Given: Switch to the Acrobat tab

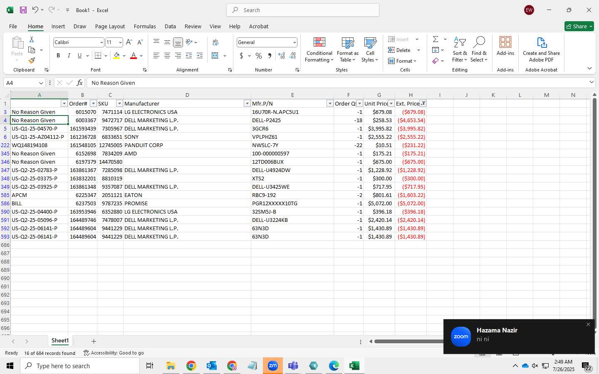Looking at the screenshot, I should (x=259, y=26).
